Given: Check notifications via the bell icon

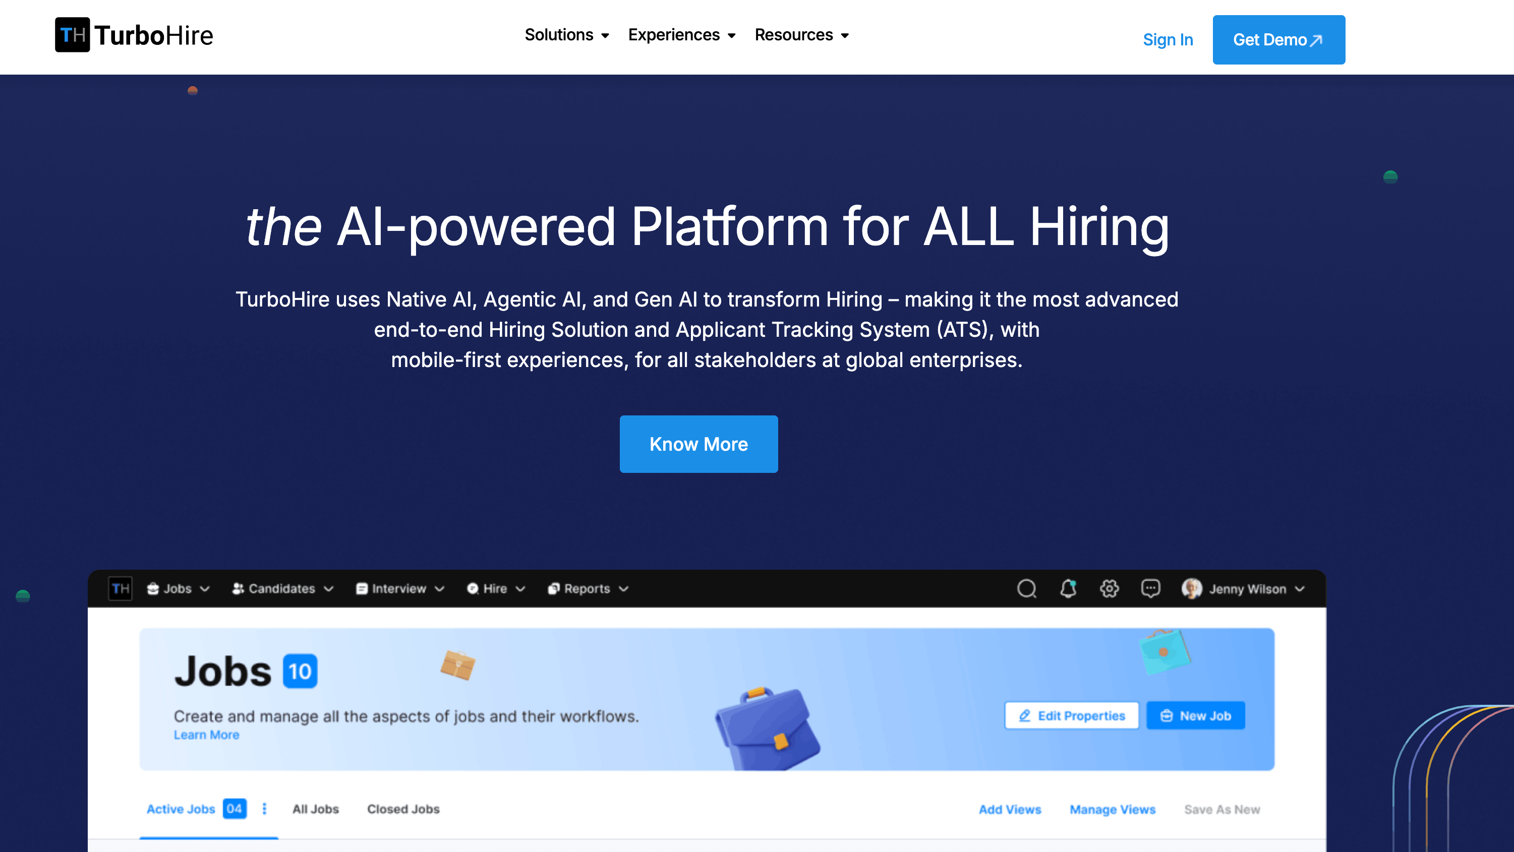Looking at the screenshot, I should [x=1068, y=588].
